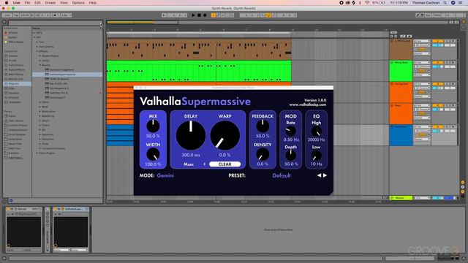Fold the first brown track
The height and width of the screenshot is (263, 468).
tap(392, 41)
